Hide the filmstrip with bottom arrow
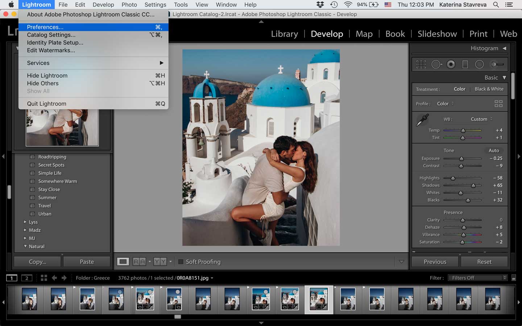 261,323
